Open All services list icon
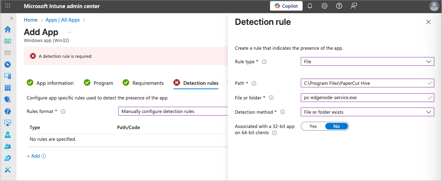 [x=8, y=53]
